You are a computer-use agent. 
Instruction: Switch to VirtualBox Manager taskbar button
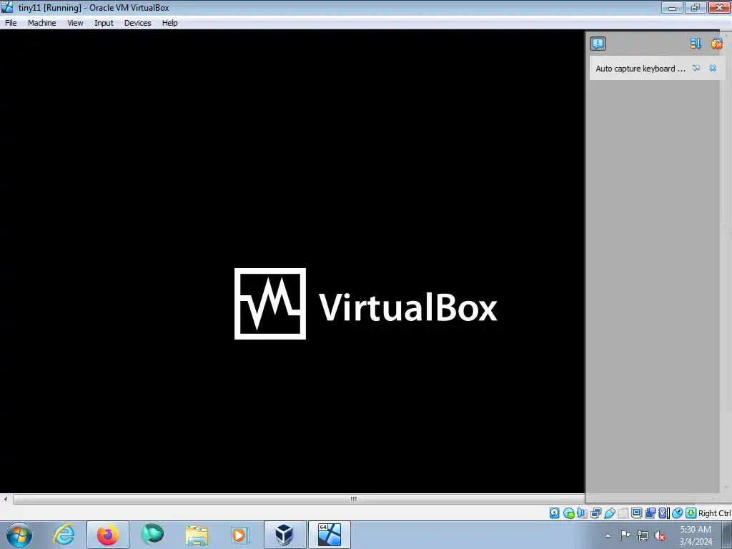pos(285,535)
